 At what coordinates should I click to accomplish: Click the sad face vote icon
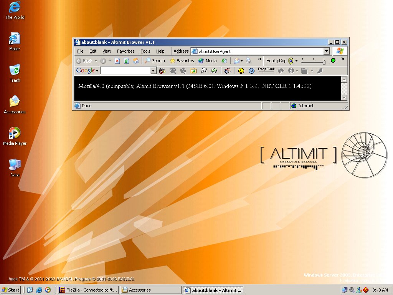(251, 71)
